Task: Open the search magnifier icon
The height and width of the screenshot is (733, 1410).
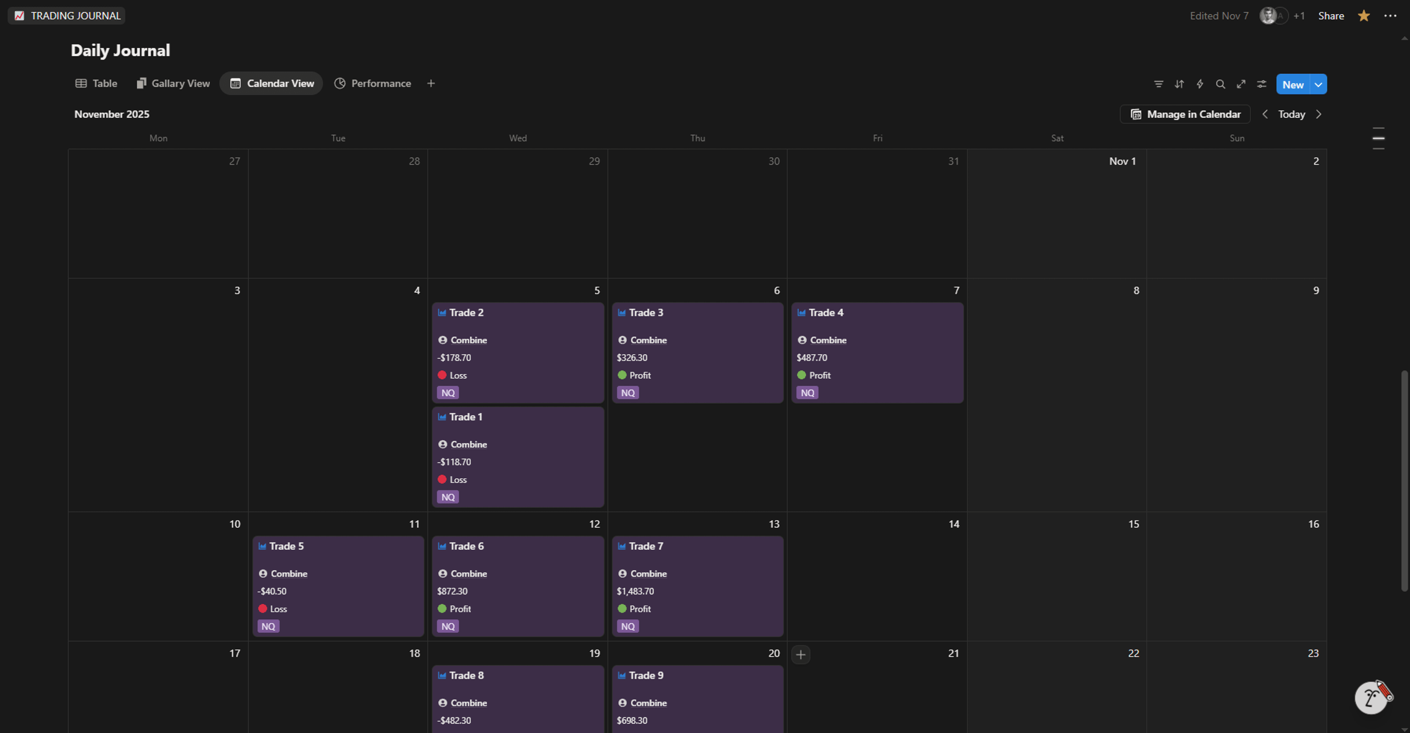Action: [1221, 84]
